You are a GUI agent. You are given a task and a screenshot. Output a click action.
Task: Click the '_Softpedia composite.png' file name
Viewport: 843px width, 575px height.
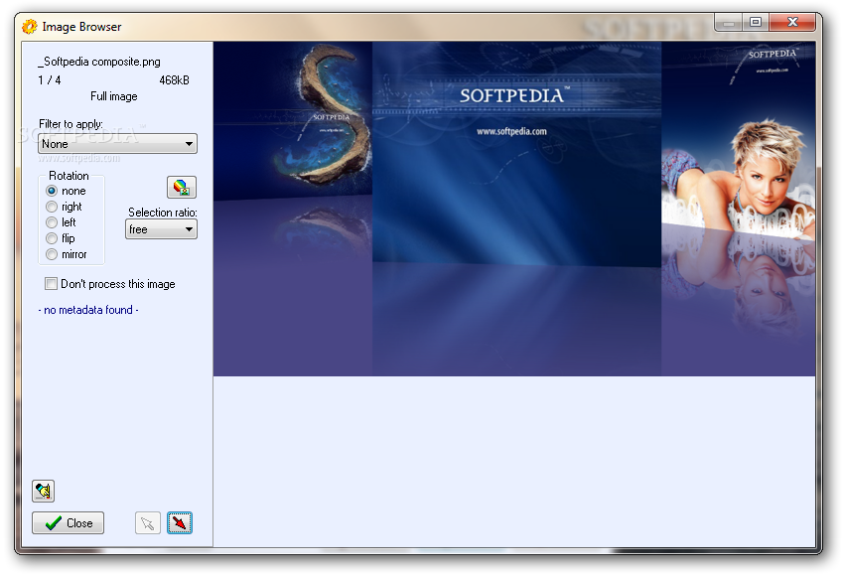click(x=99, y=62)
